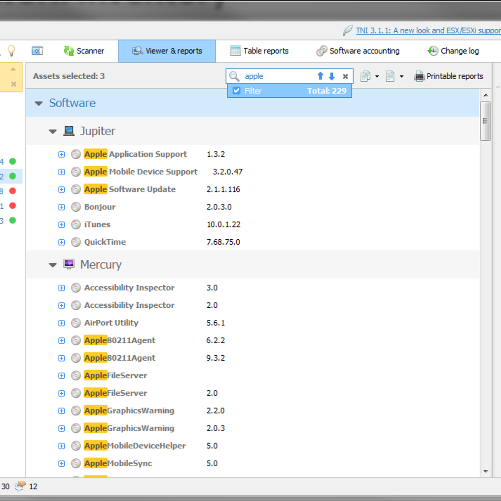Click disc icon beside iTunes
Image resolution: width=501 pixels, height=501 pixels.
pos(76,225)
